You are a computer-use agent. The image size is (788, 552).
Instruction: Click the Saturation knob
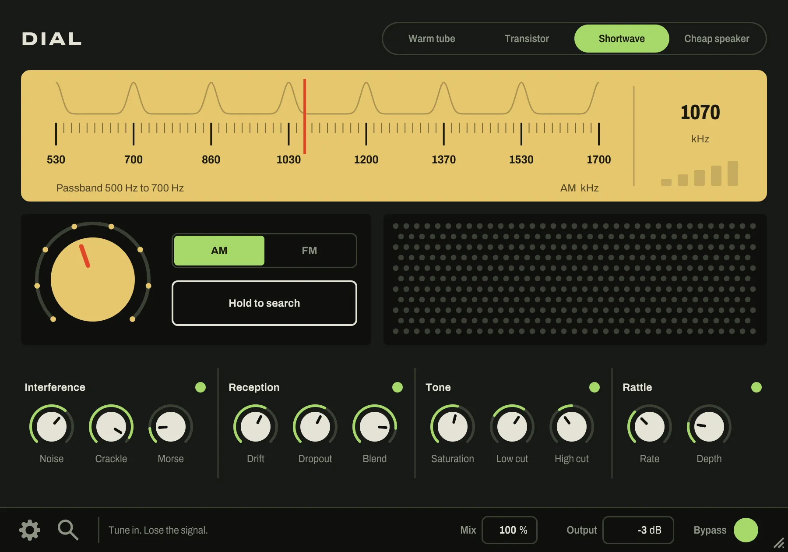[x=453, y=426]
